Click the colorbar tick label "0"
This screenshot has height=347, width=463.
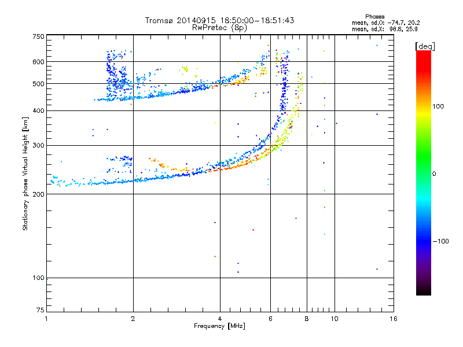(x=434, y=174)
